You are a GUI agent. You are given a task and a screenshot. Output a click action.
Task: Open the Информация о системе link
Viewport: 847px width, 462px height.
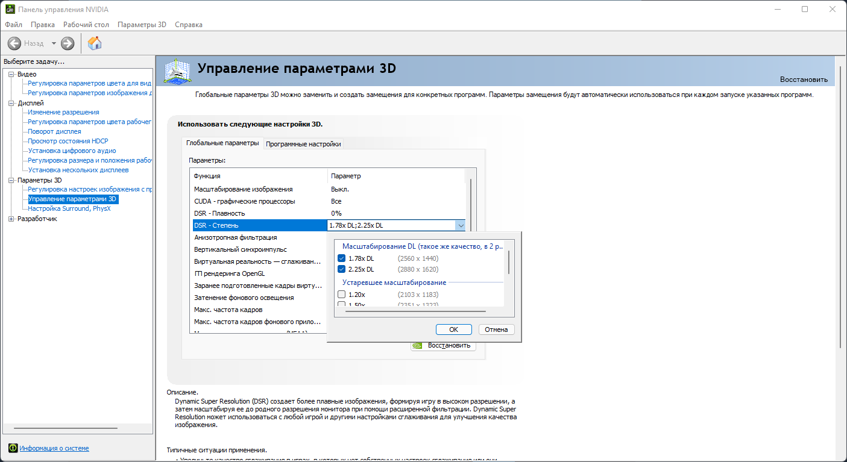click(54, 448)
